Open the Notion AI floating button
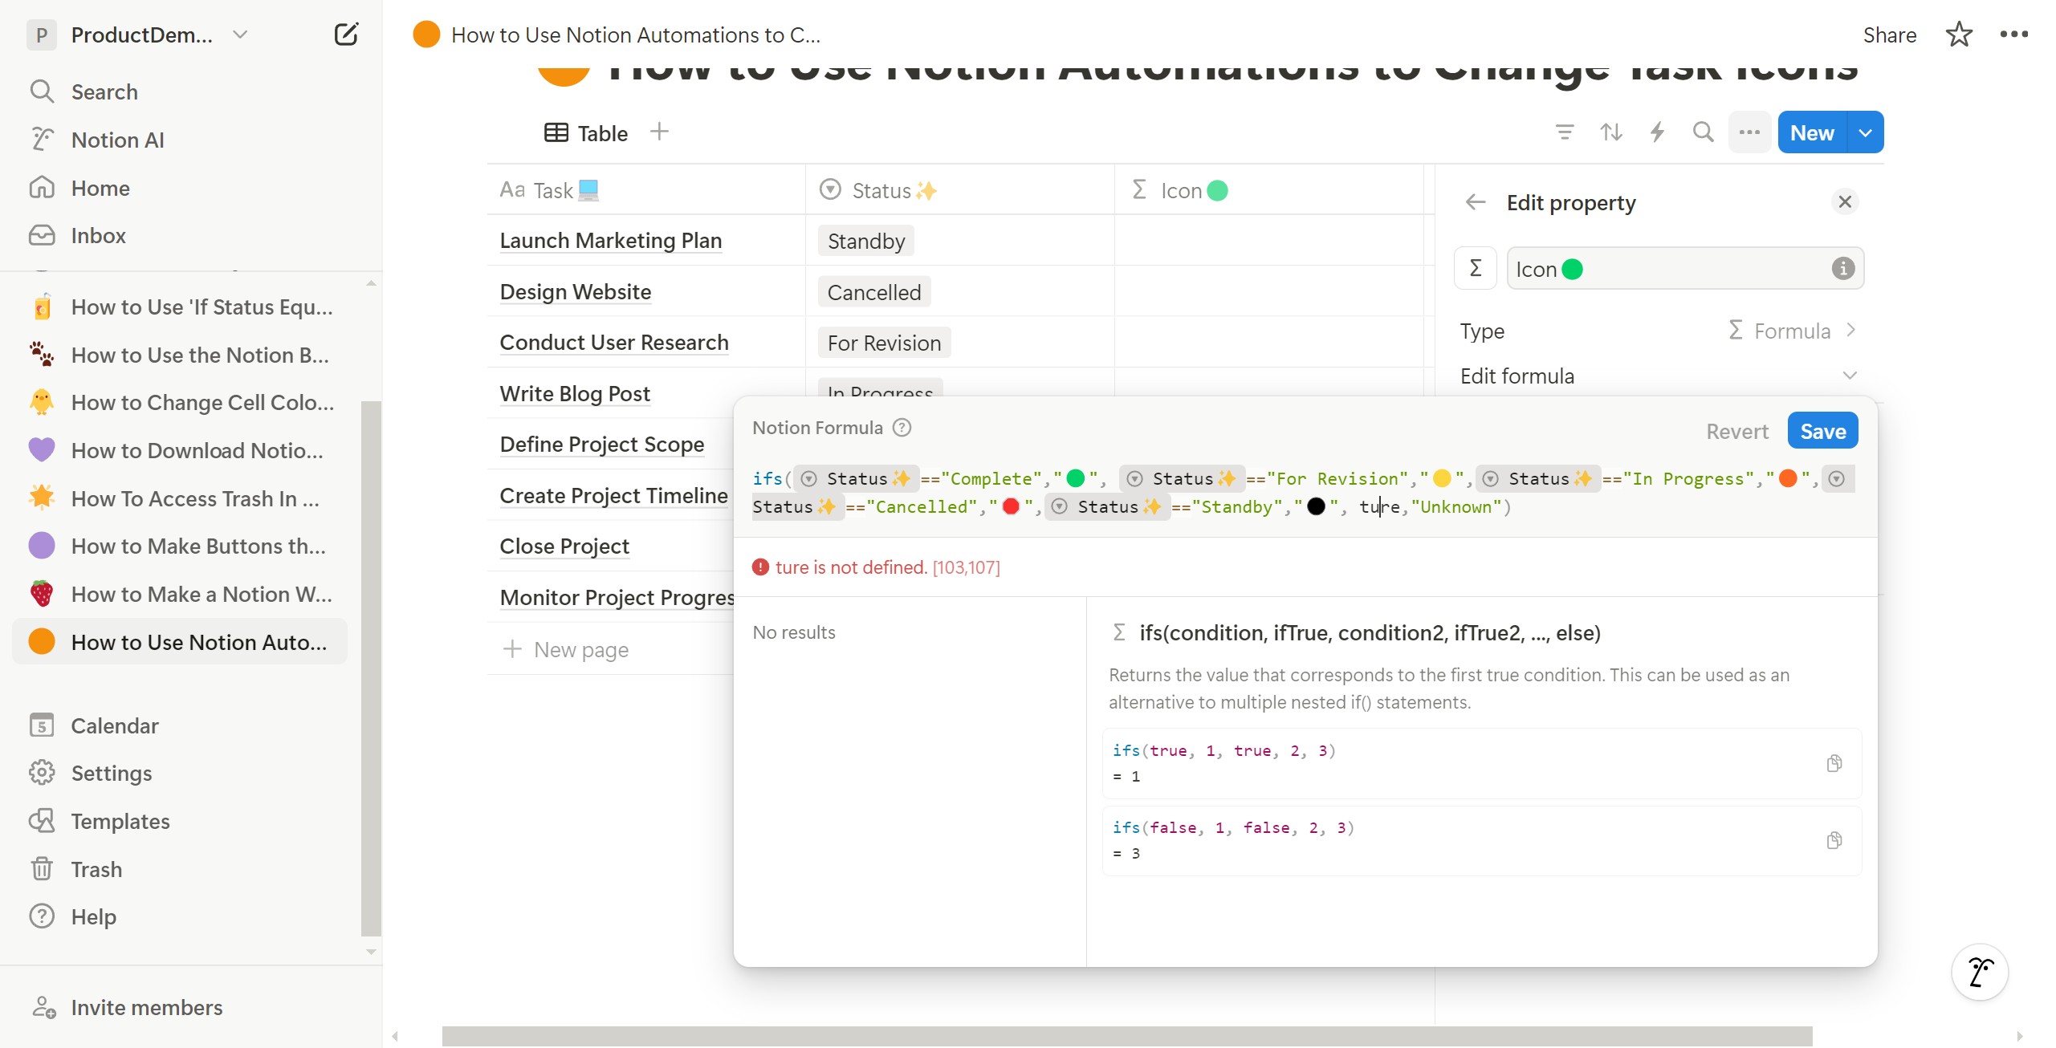The width and height of the screenshot is (2056, 1048). point(1979,972)
